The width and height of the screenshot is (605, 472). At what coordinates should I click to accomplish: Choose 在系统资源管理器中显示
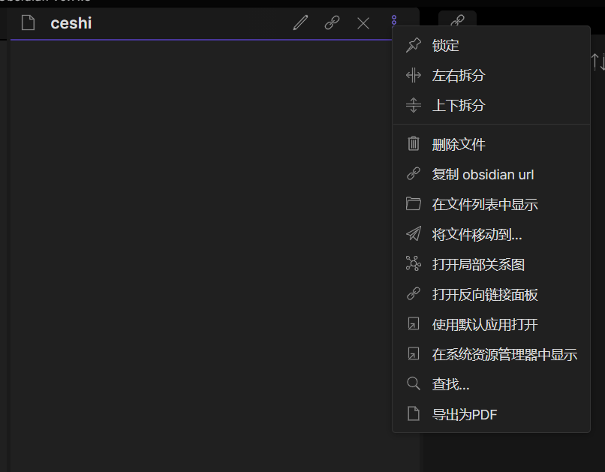coord(504,353)
